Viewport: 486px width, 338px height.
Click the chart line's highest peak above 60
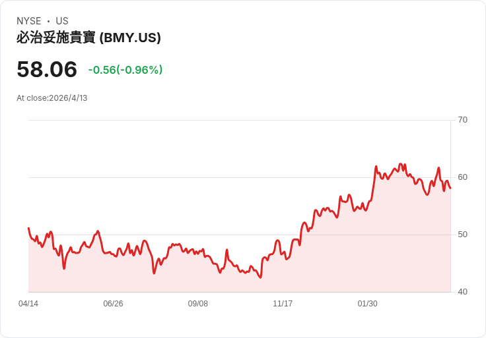coord(400,164)
